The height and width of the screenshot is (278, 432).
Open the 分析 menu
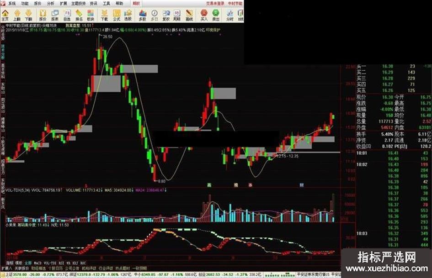pos(51,4)
